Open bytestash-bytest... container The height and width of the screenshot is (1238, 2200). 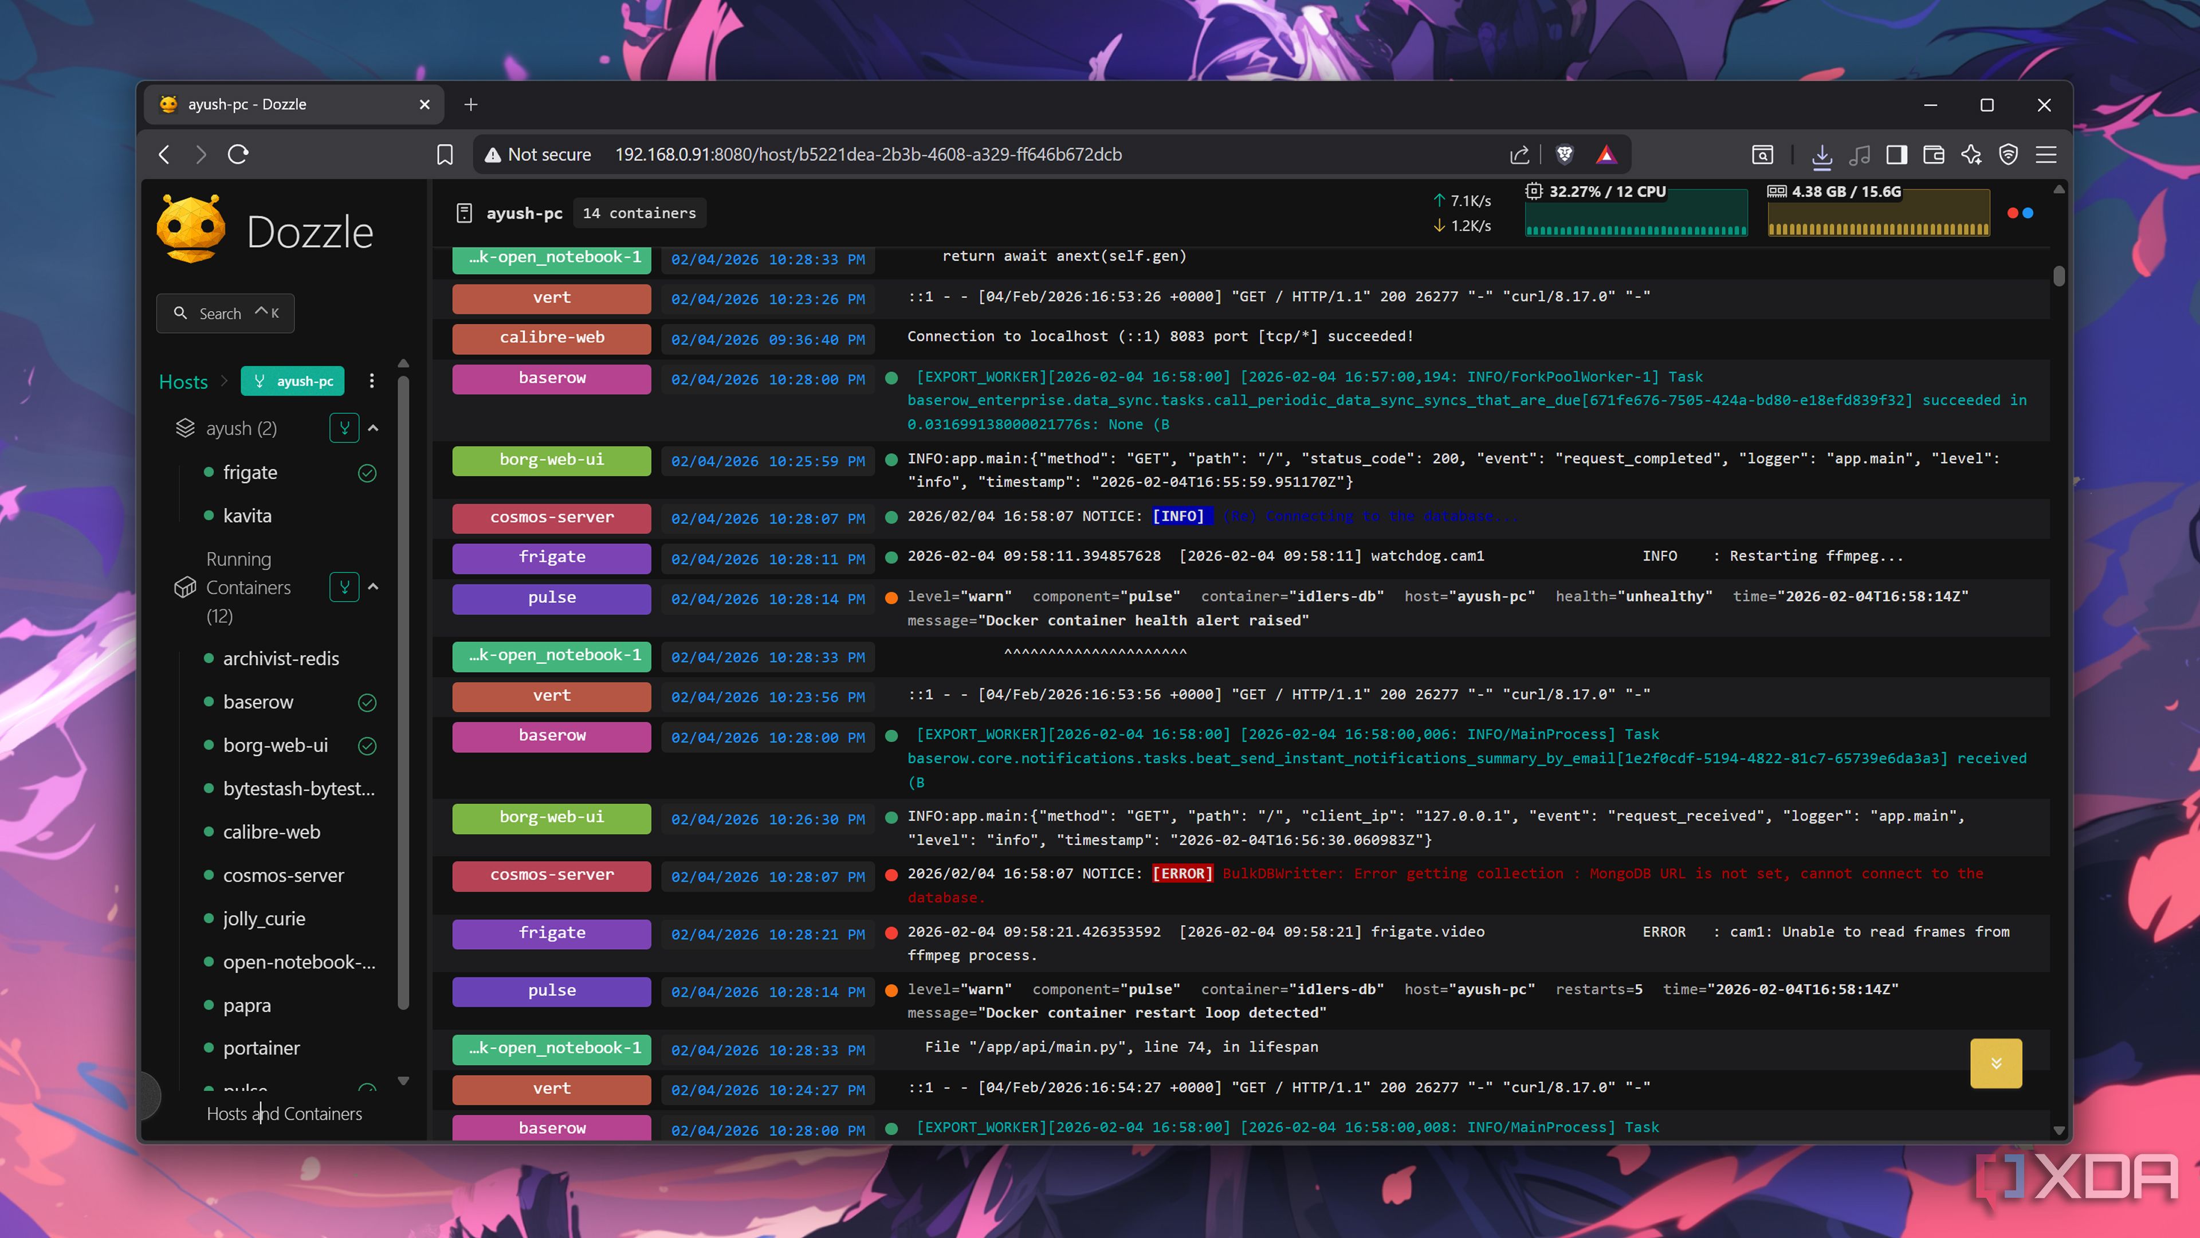point(299,789)
